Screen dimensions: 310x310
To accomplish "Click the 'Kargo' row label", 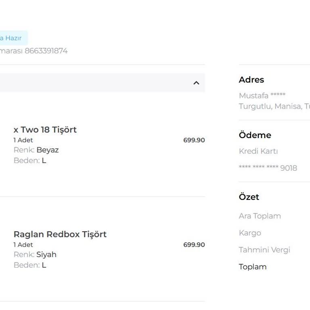I will coord(250,233).
